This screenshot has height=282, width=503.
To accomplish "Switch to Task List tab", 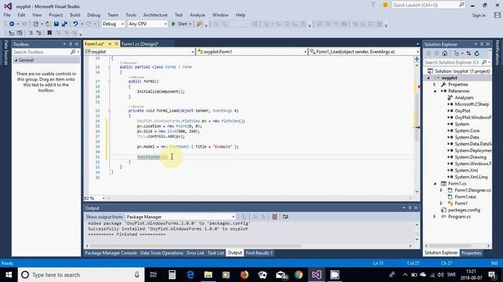I will pos(215,253).
